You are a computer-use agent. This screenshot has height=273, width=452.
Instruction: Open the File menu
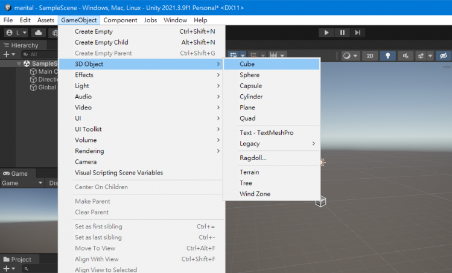[8, 20]
